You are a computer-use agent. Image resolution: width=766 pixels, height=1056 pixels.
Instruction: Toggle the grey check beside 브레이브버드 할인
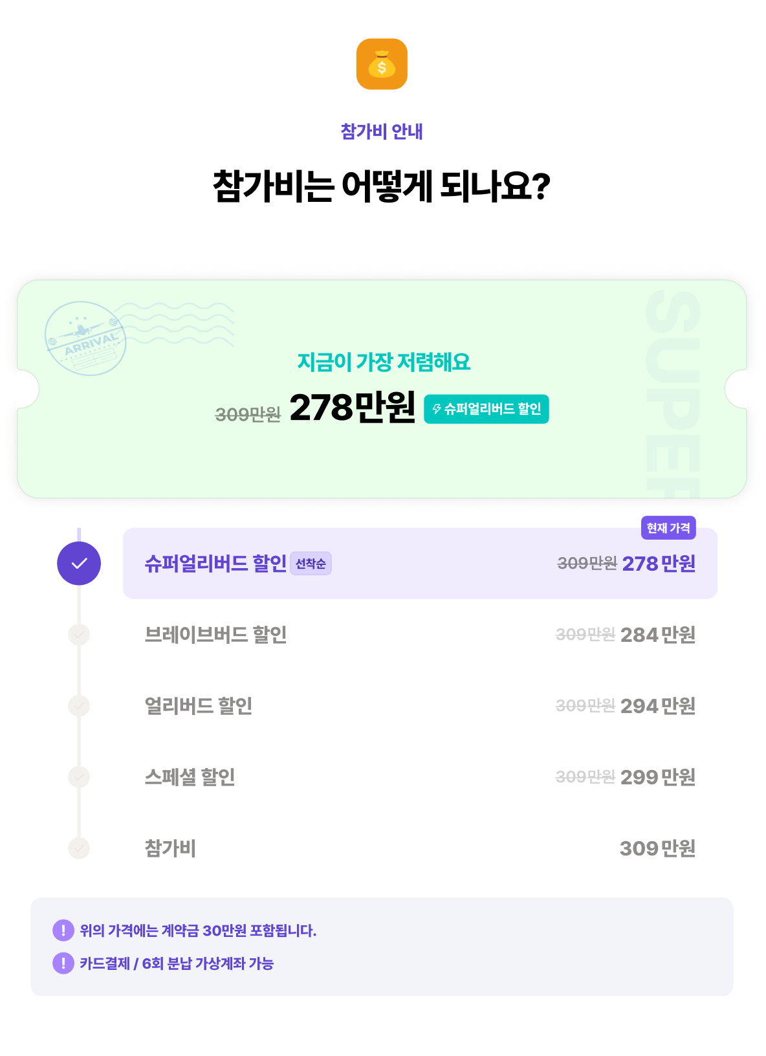[79, 635]
